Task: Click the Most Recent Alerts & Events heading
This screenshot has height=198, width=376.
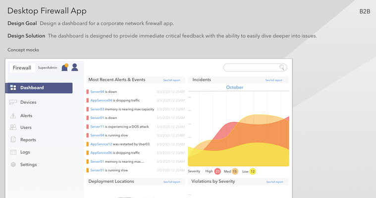Action: [x=117, y=80]
